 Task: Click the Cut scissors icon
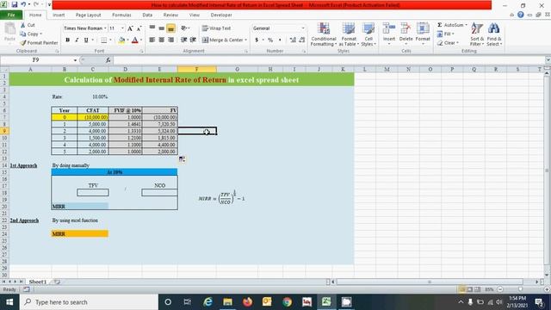pos(23,25)
